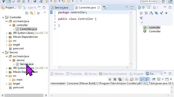The image size is (174, 97).
Task: Collapse the Controller project node
Action: pos(3,17)
